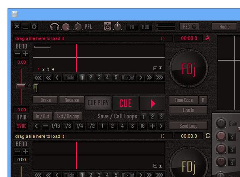This screenshot has width=240, height=177.
Task: Click deck C pitch bend plus
Action: click(x=25, y=151)
